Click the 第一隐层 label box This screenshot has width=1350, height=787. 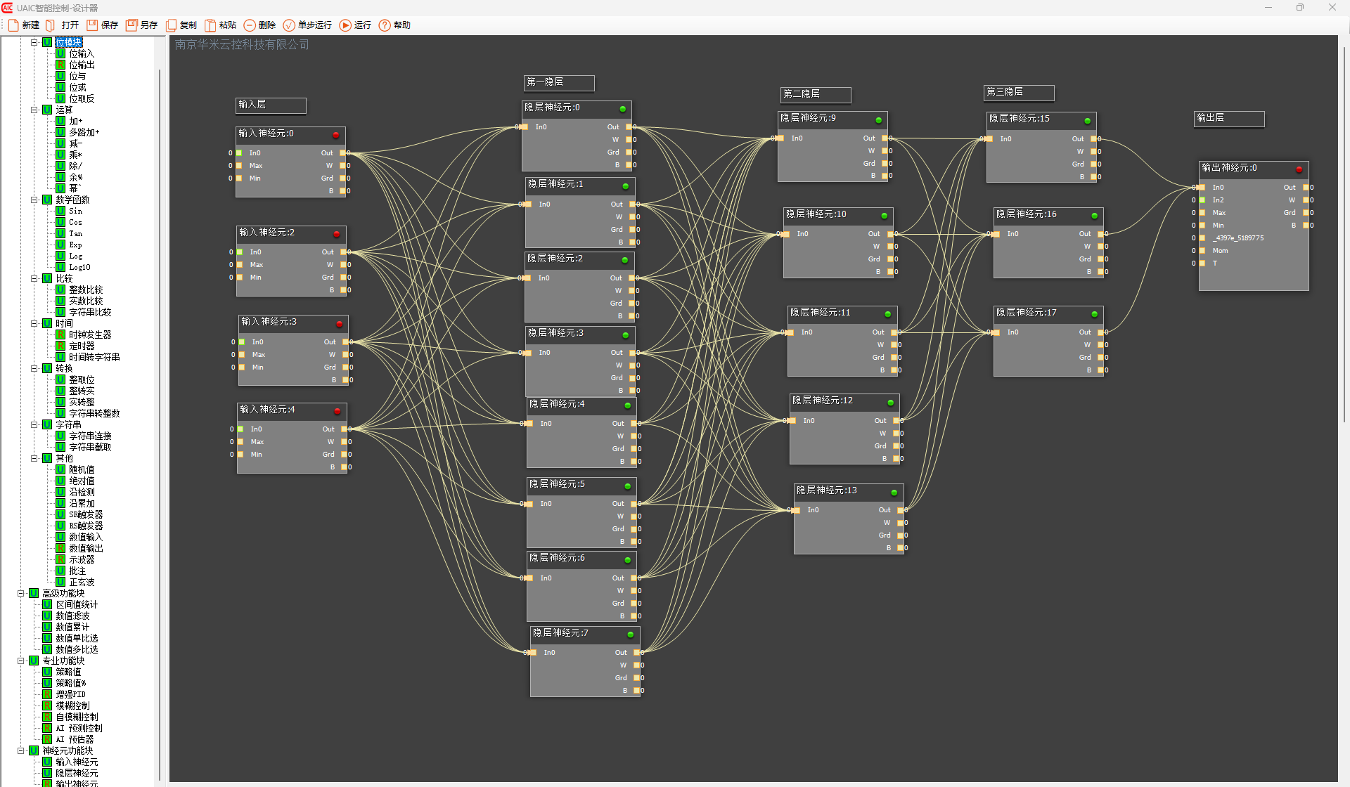coord(559,83)
